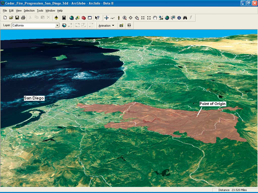Open the View menu
The image size is (258, 193).
tap(19, 11)
